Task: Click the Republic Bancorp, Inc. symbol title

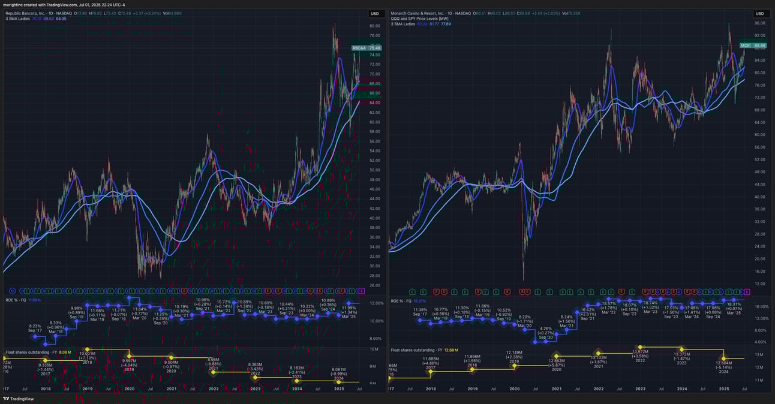Action: coord(26,13)
